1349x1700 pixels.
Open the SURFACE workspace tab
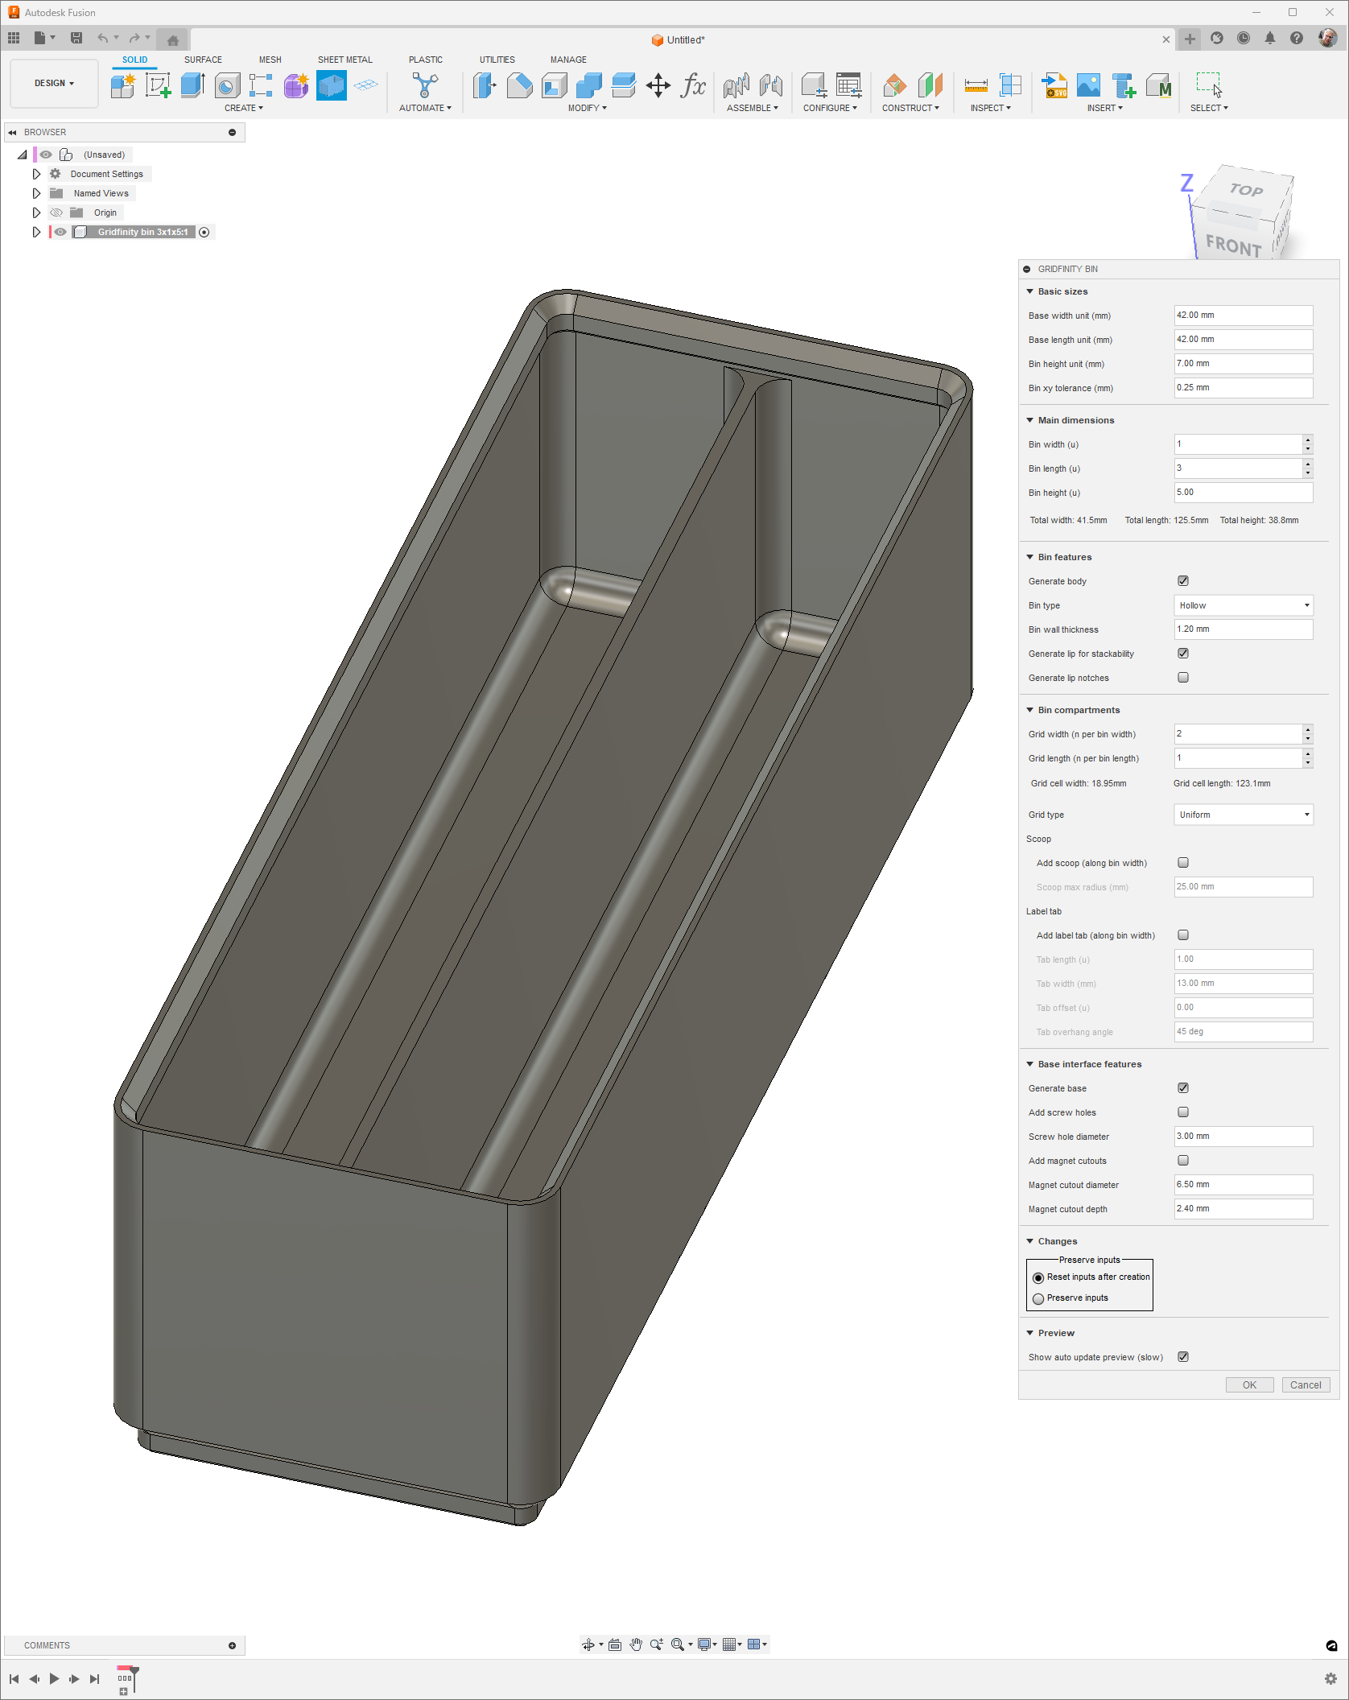tap(203, 60)
